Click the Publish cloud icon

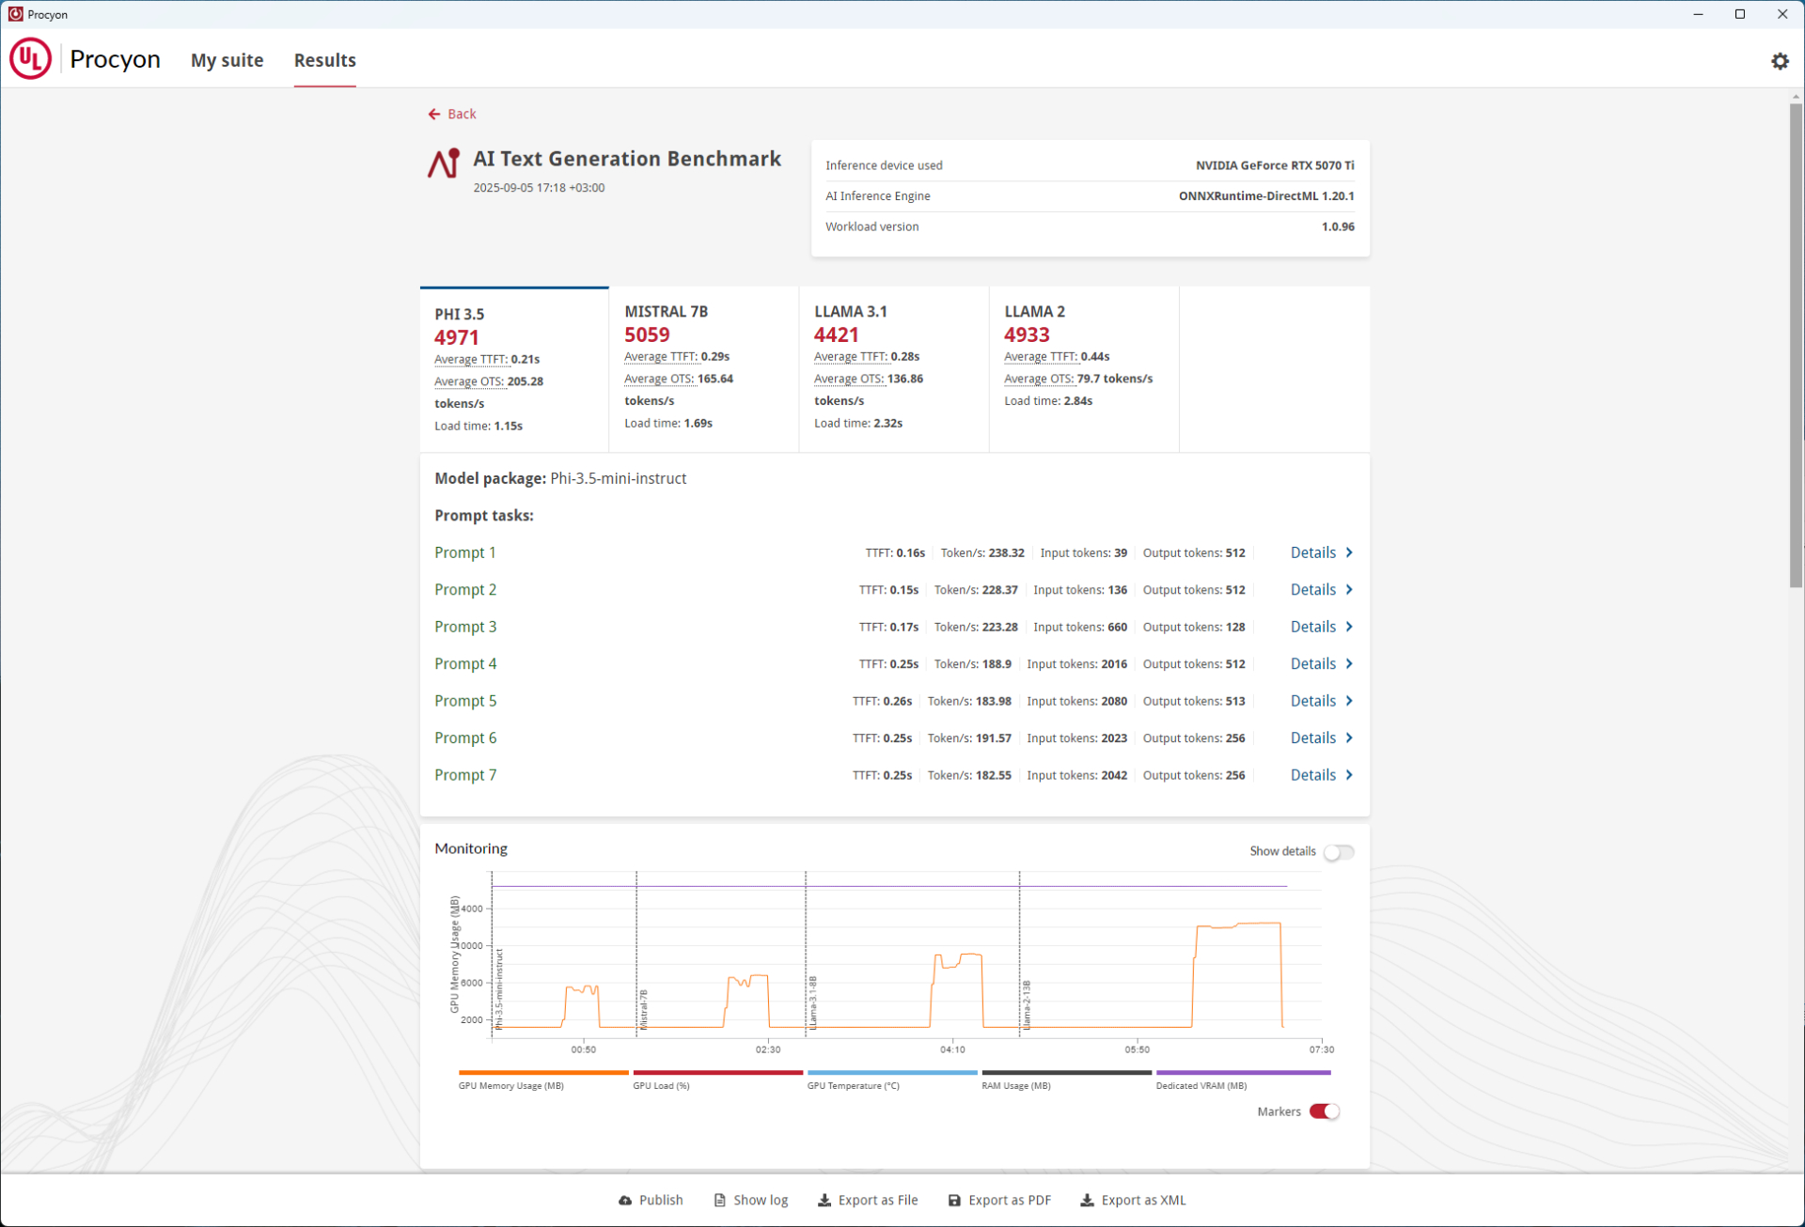click(625, 1200)
